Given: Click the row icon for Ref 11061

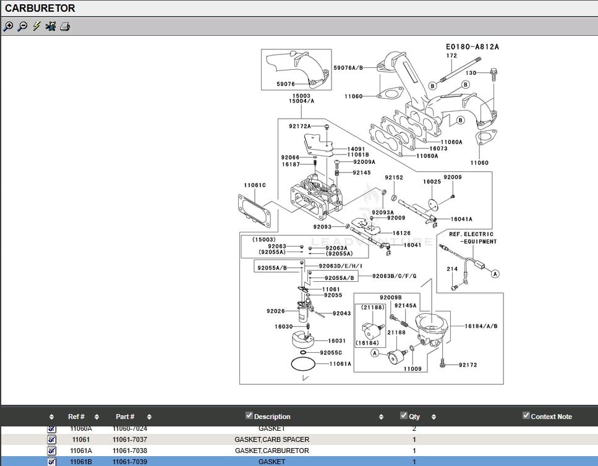Looking at the screenshot, I should (x=52, y=439).
